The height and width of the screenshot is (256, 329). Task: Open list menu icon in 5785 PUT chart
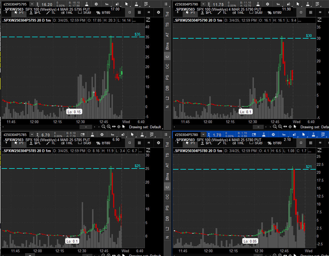click(166, 134)
